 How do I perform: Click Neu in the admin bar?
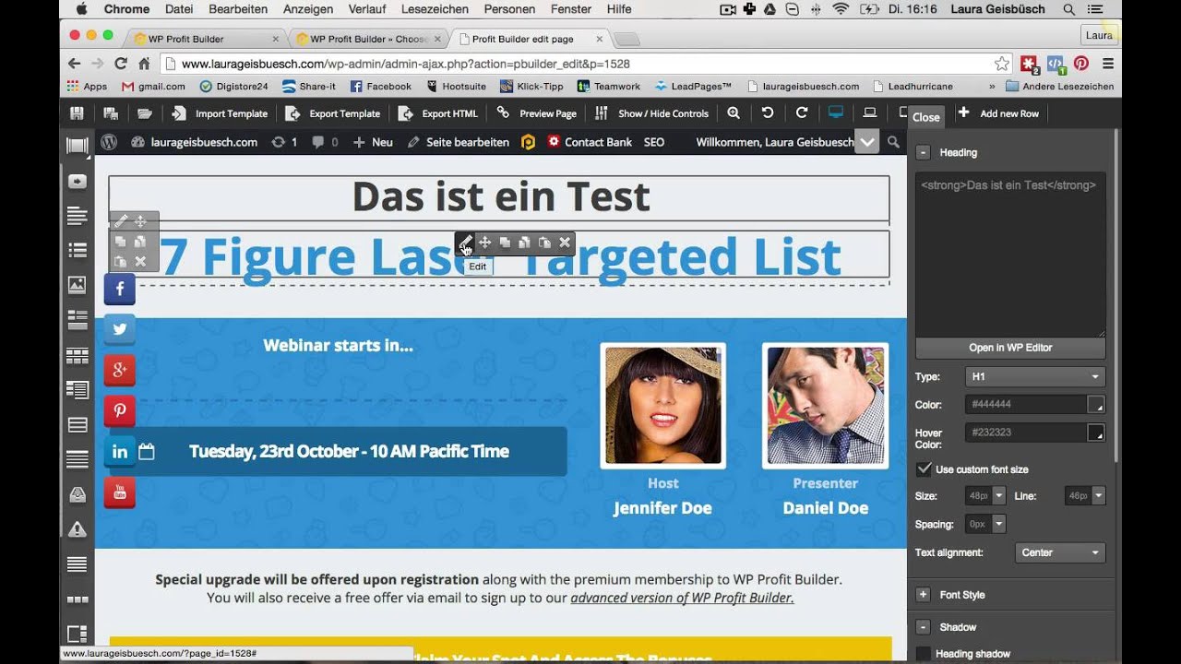point(373,142)
